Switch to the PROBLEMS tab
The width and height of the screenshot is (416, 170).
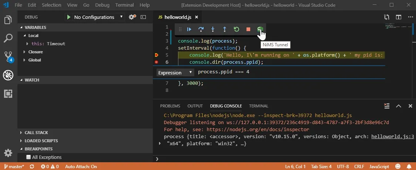(170, 106)
